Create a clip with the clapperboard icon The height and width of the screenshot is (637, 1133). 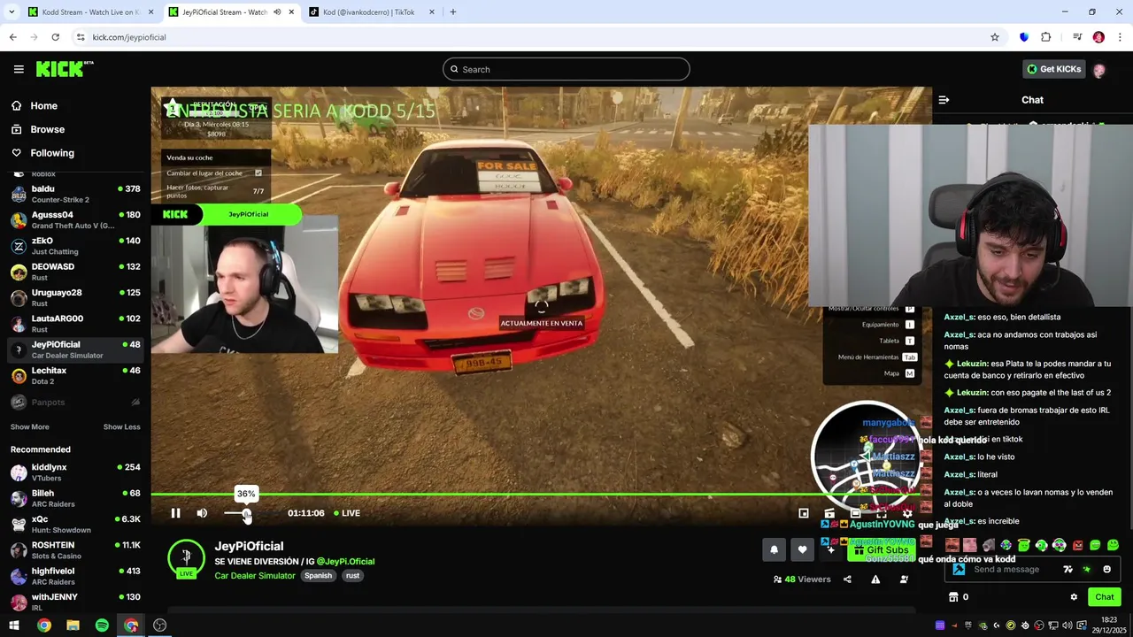(829, 513)
